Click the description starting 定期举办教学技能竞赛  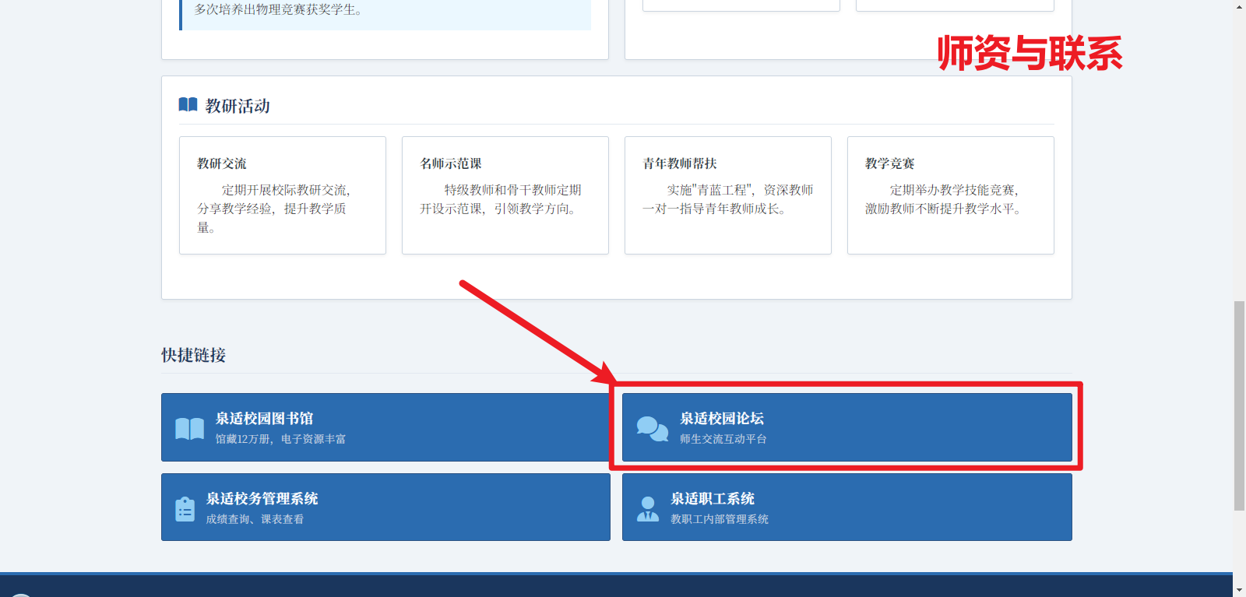(x=945, y=199)
